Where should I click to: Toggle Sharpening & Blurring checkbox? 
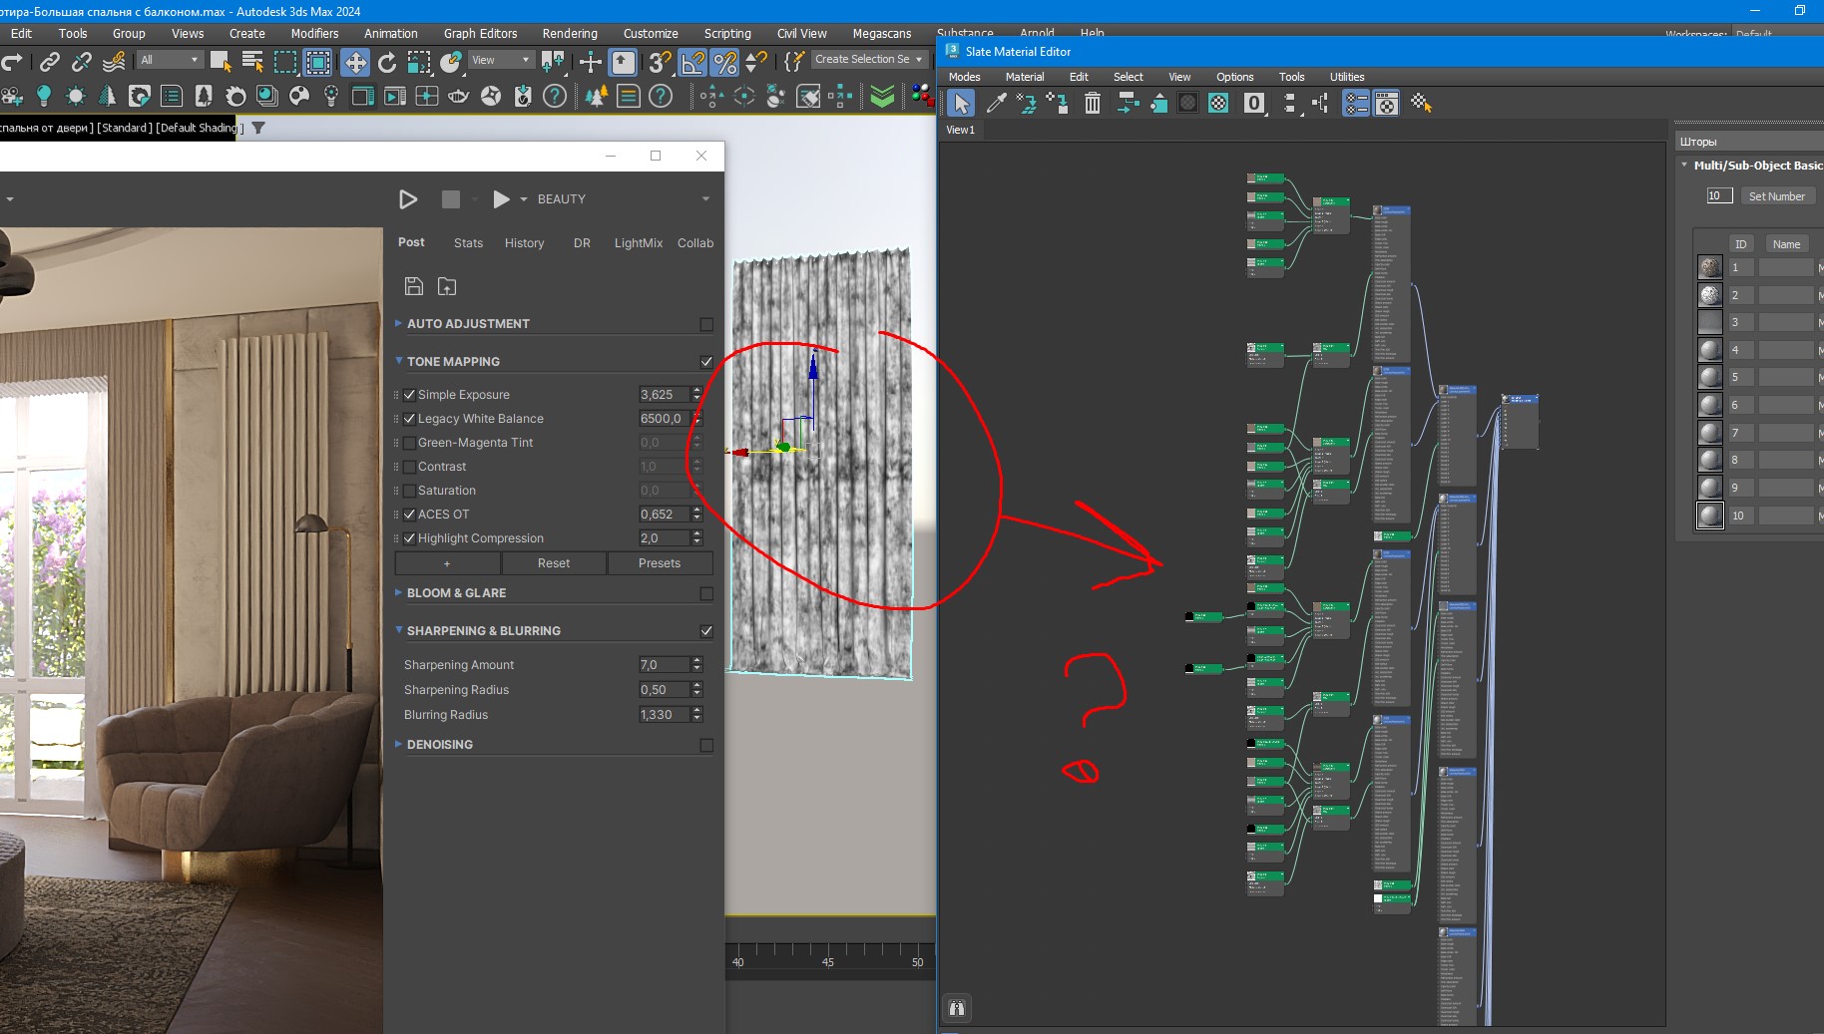click(706, 631)
